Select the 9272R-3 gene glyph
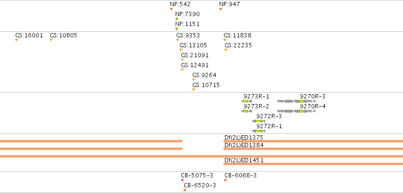Viewport: 403px width, 193px height. [259, 121]
